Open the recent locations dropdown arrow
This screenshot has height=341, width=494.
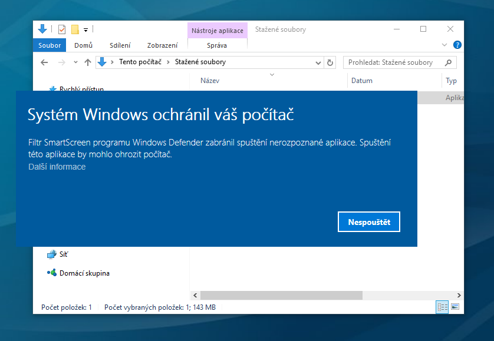pos(75,62)
